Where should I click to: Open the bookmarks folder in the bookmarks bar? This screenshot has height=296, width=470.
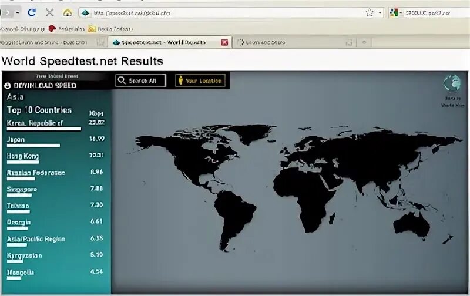110,29
